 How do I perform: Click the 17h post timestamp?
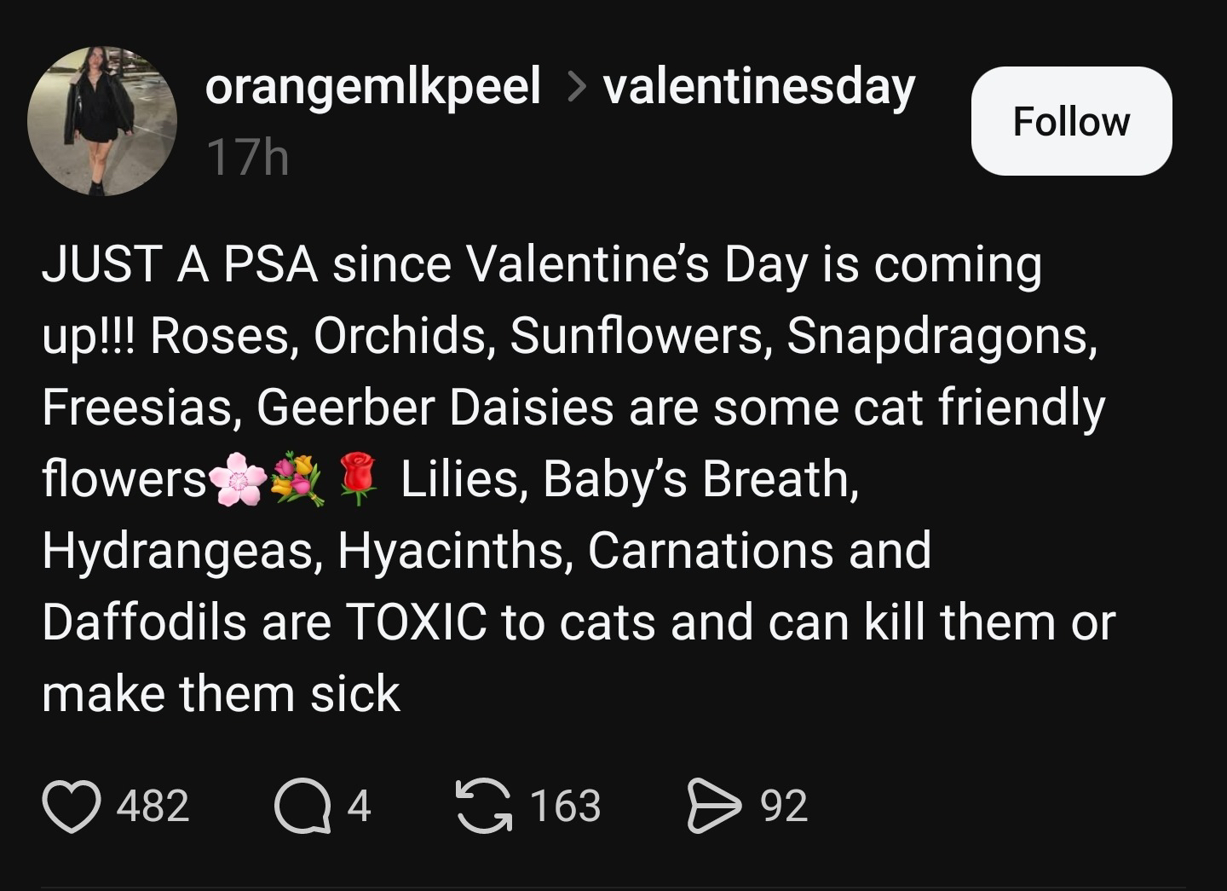248,158
